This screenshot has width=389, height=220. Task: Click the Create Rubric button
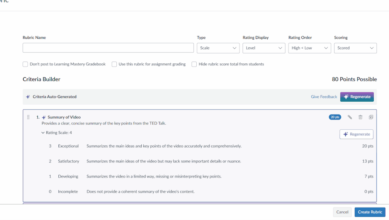coord(370,212)
